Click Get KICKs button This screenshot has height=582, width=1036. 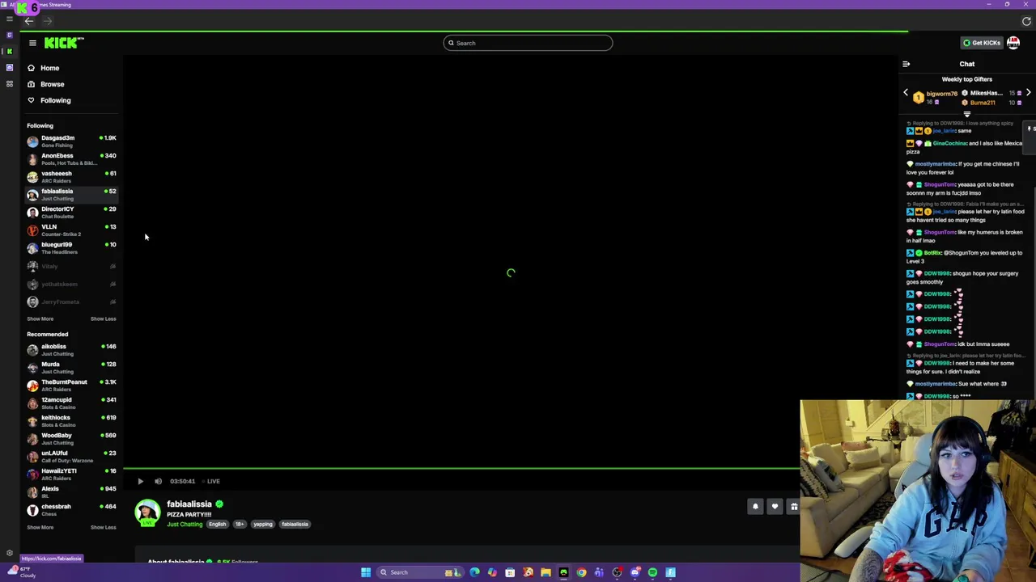point(982,43)
